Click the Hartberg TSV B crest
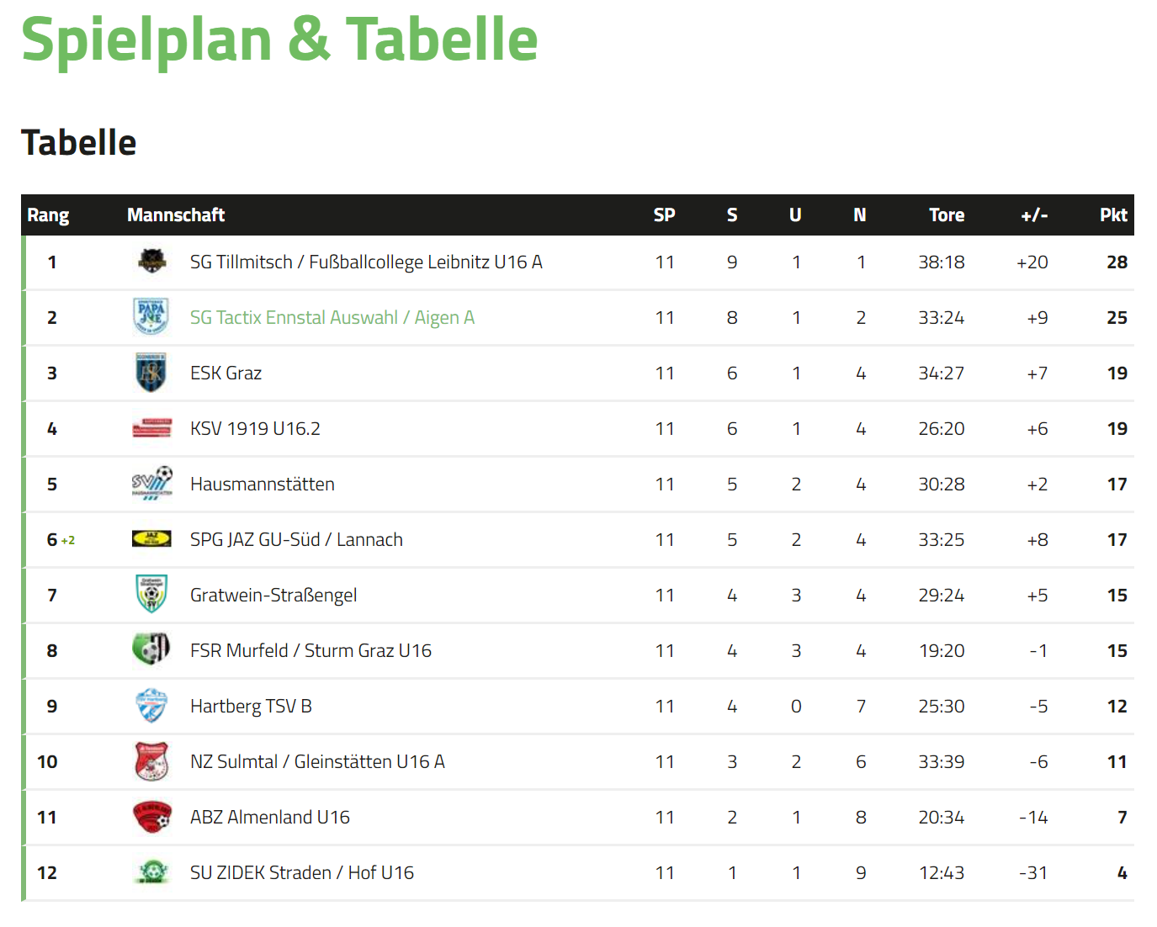Screen dimensions: 1157x927 (x=151, y=706)
